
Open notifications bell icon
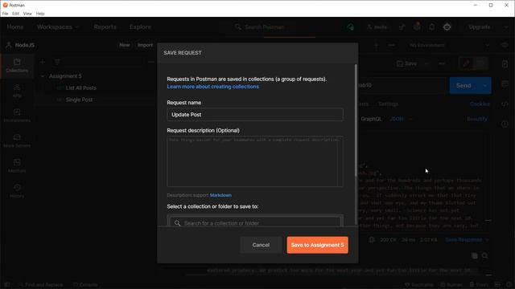pos(432,26)
